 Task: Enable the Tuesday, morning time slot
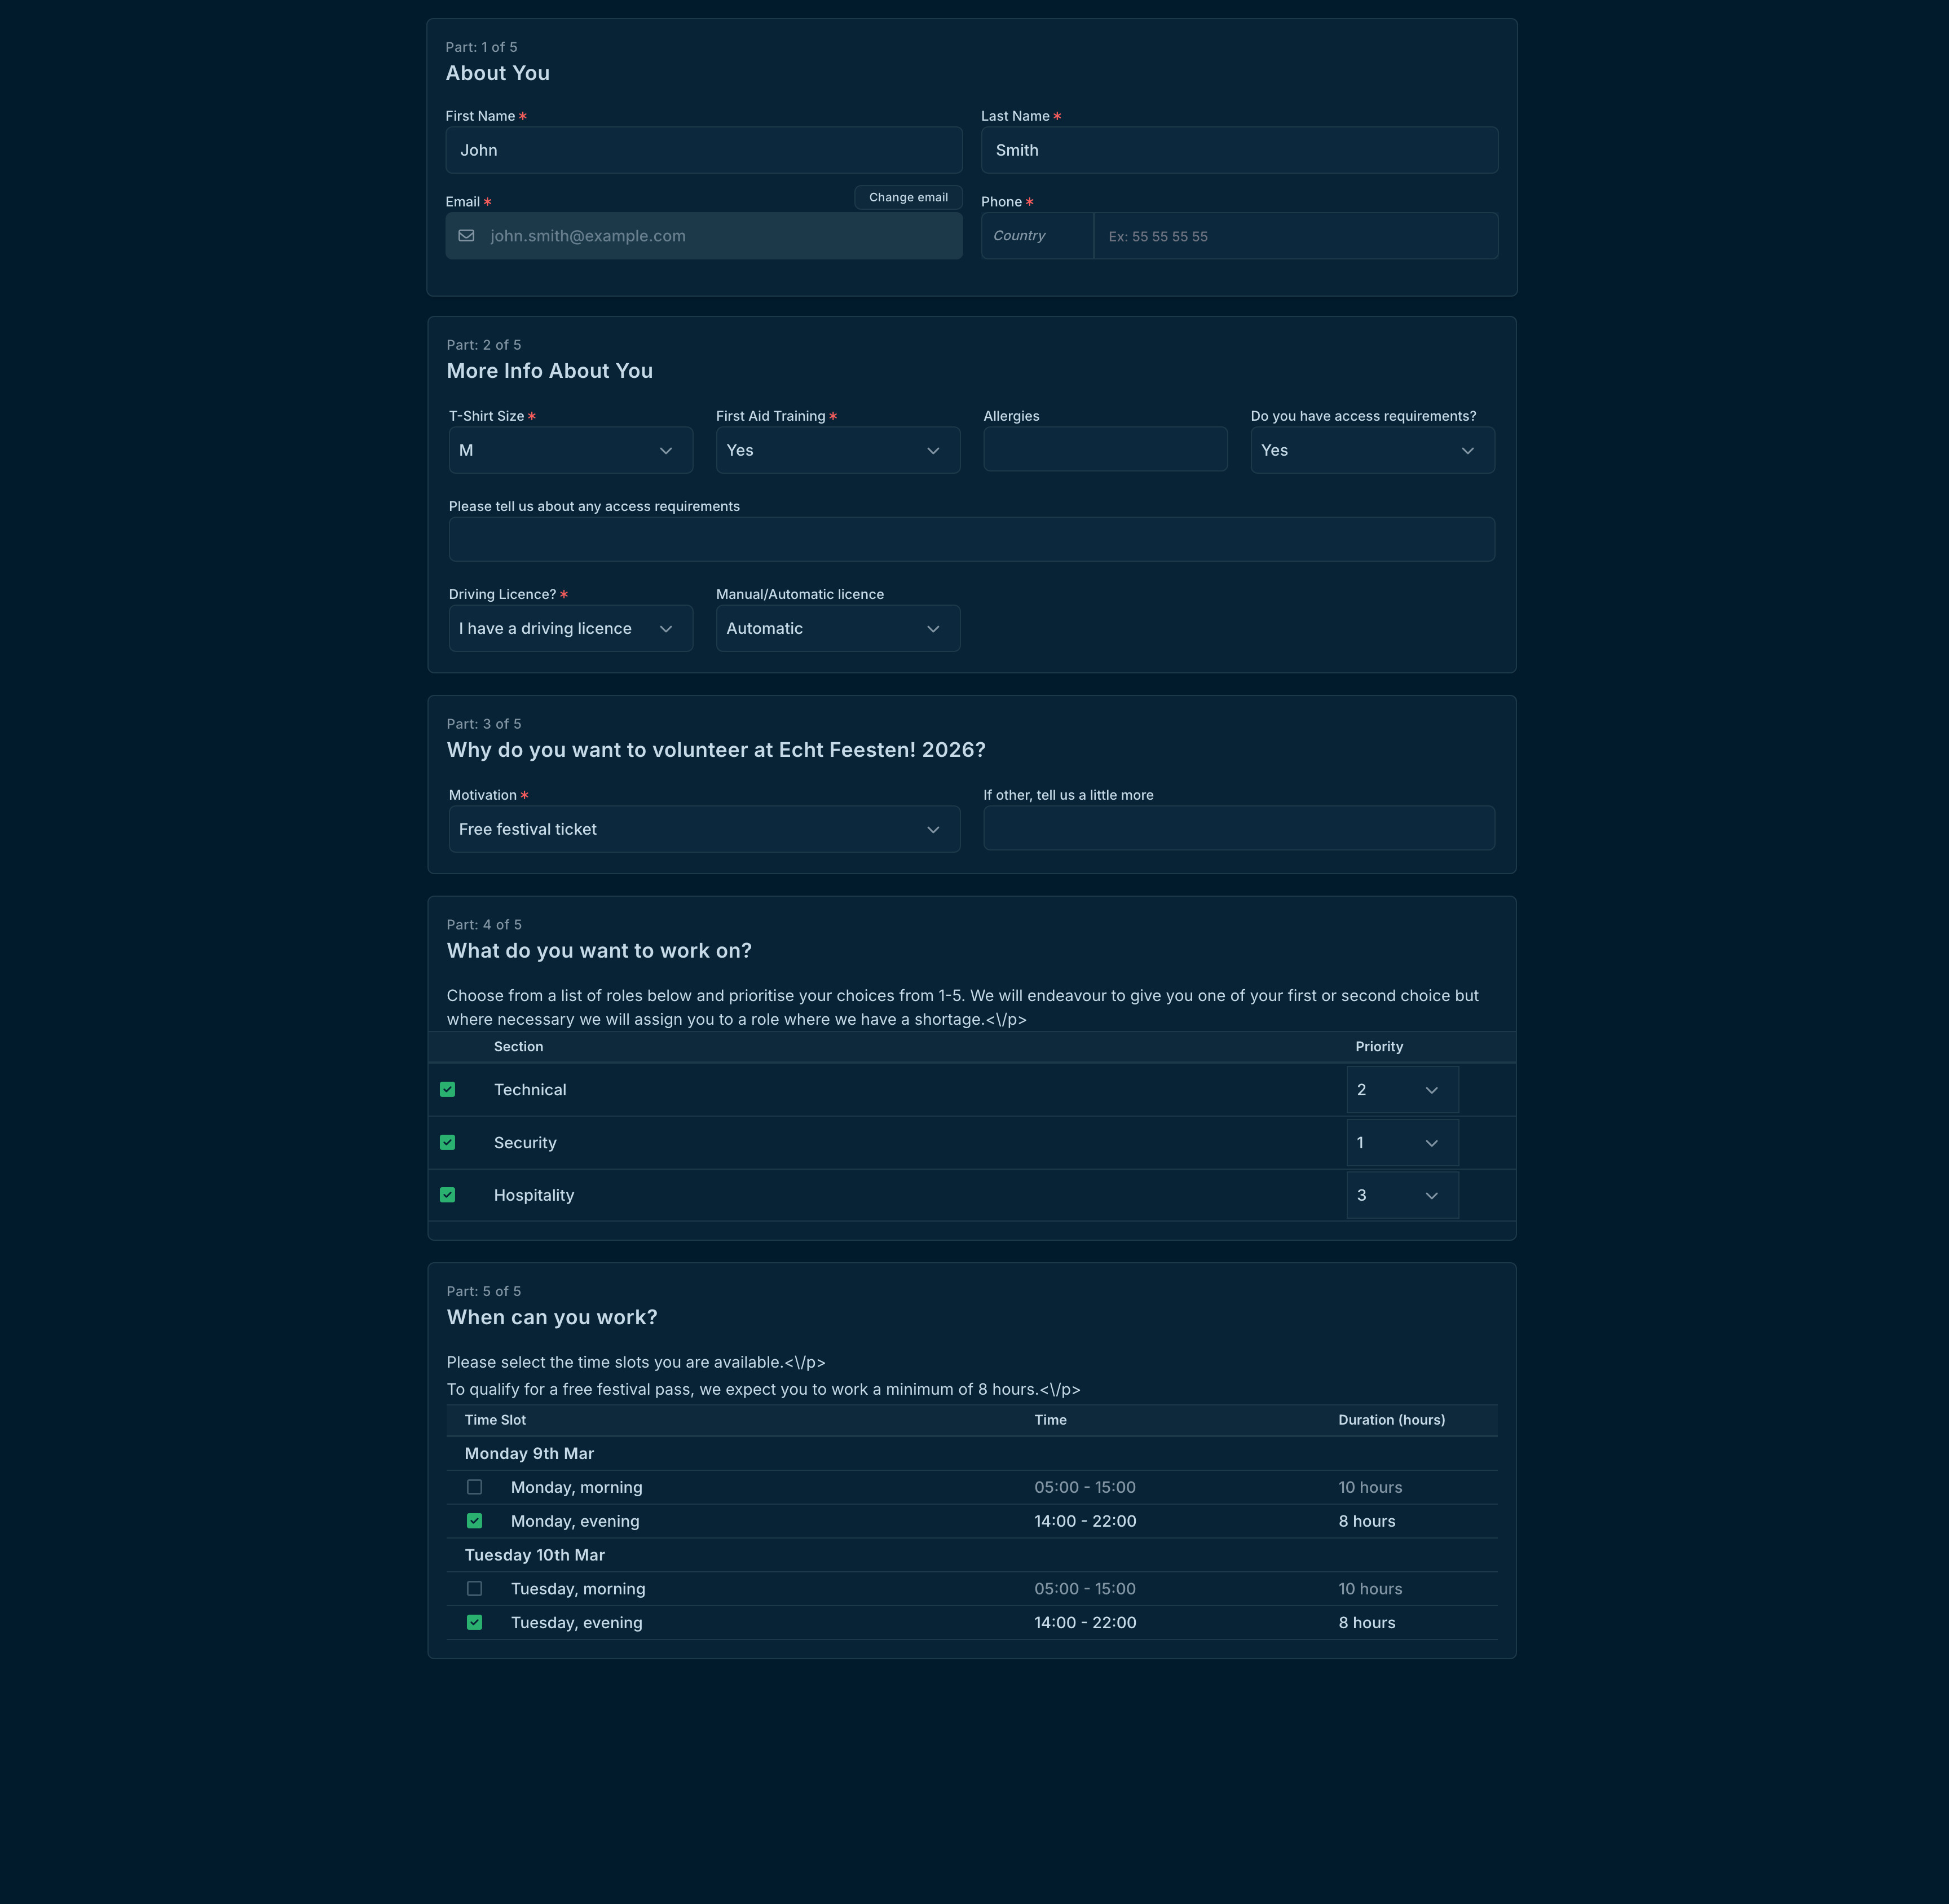475,1589
